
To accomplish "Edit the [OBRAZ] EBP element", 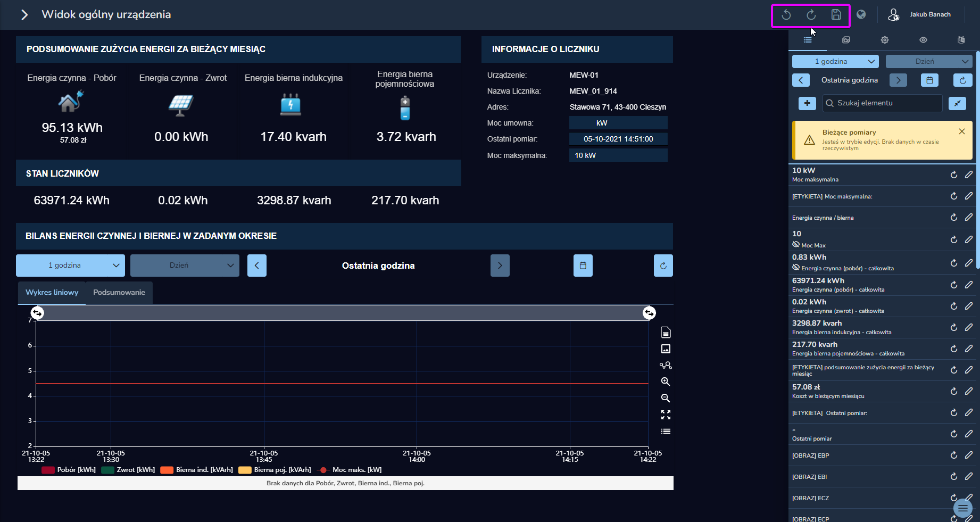I will point(969,455).
